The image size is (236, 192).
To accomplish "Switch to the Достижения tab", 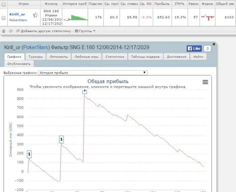I will tap(176, 57).
